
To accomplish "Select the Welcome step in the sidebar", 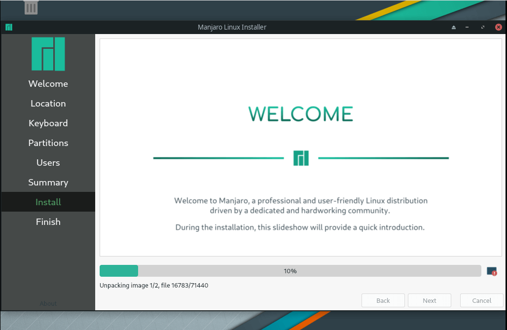I will pyautogui.click(x=48, y=84).
